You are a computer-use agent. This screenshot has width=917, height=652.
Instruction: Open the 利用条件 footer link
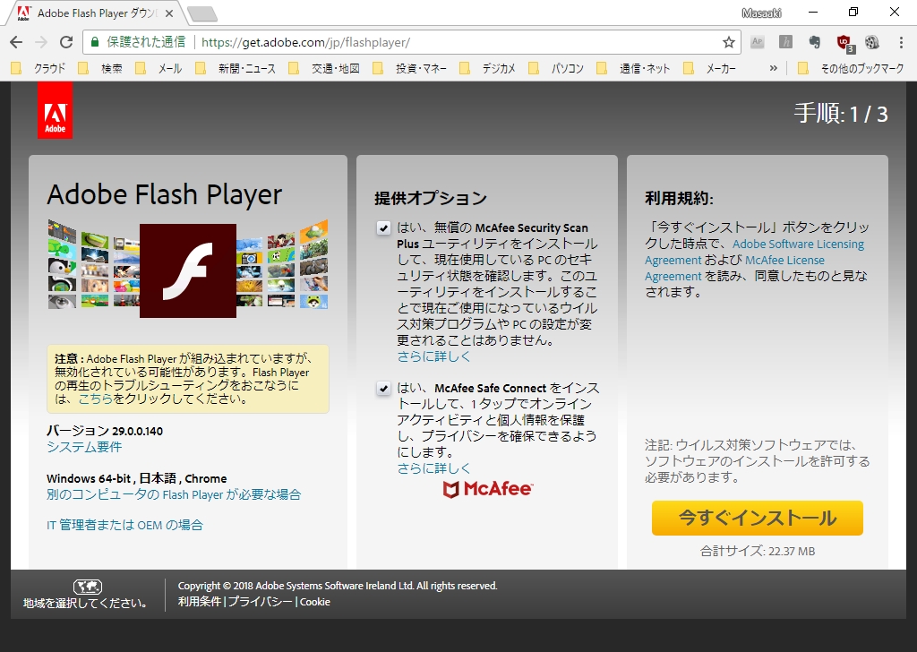[200, 602]
